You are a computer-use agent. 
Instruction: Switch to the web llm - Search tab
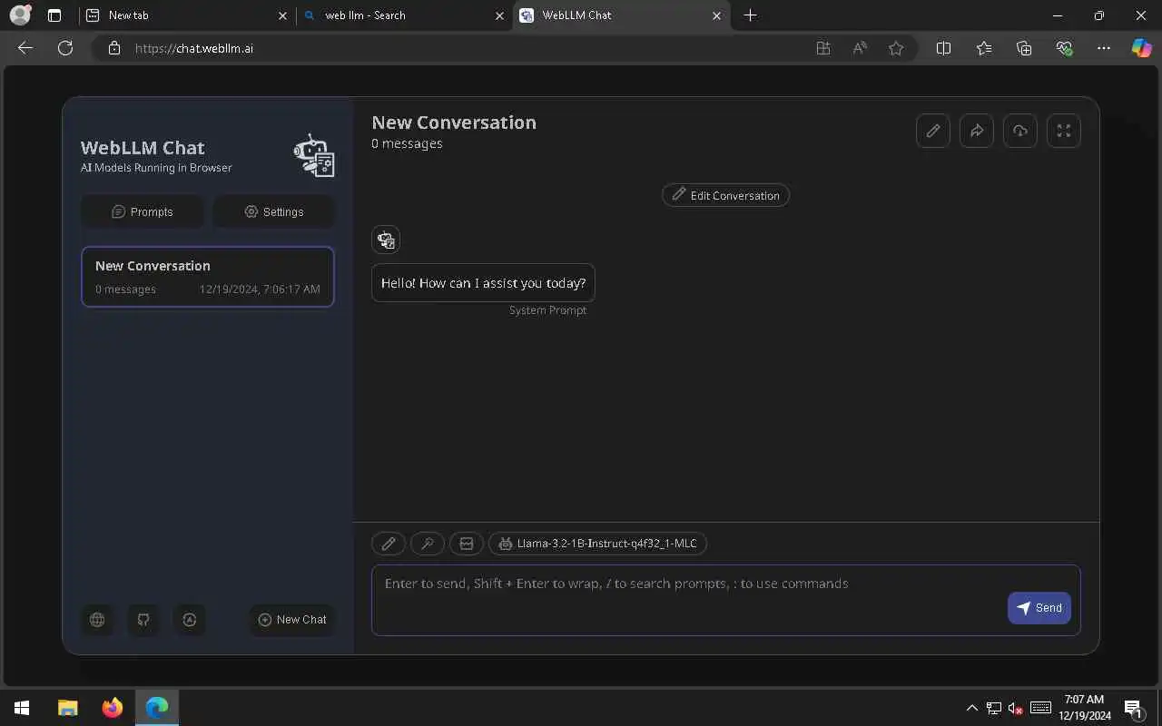click(404, 15)
